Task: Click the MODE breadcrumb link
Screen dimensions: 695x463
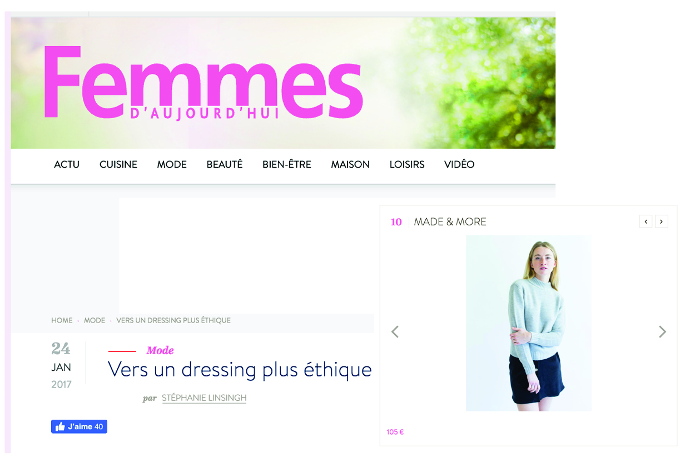Action: (x=95, y=320)
